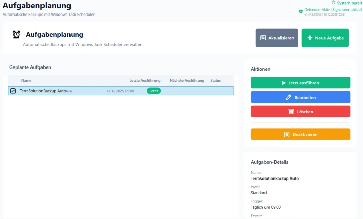Screen dimensions: 363x219
Task: Click the pencil icon in Bearbeiten button
Action: coord(288,97)
